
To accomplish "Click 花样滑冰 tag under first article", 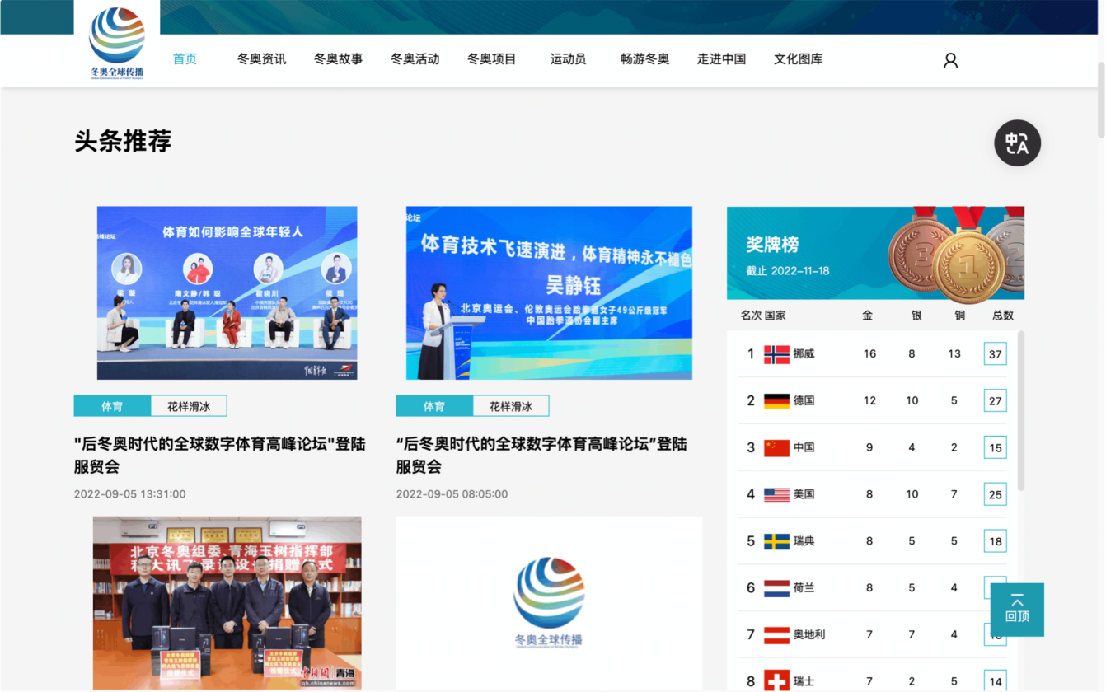I will point(189,406).
